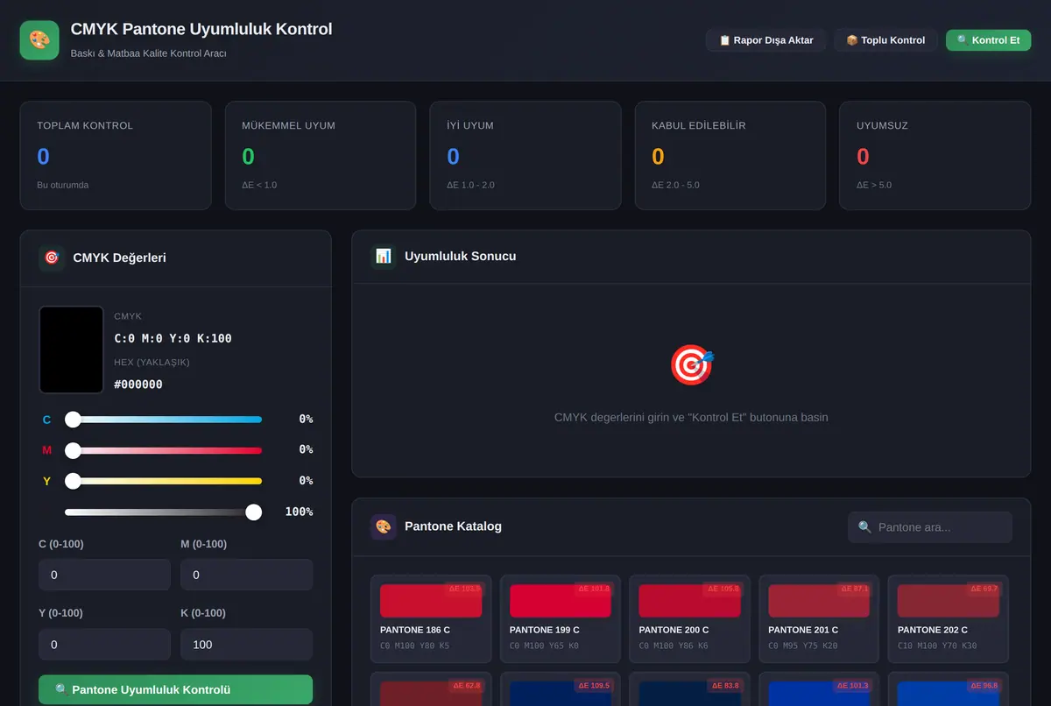This screenshot has height=706, width=1051.
Task: Select the PANTONE 200 C card
Action: pyautogui.click(x=689, y=618)
